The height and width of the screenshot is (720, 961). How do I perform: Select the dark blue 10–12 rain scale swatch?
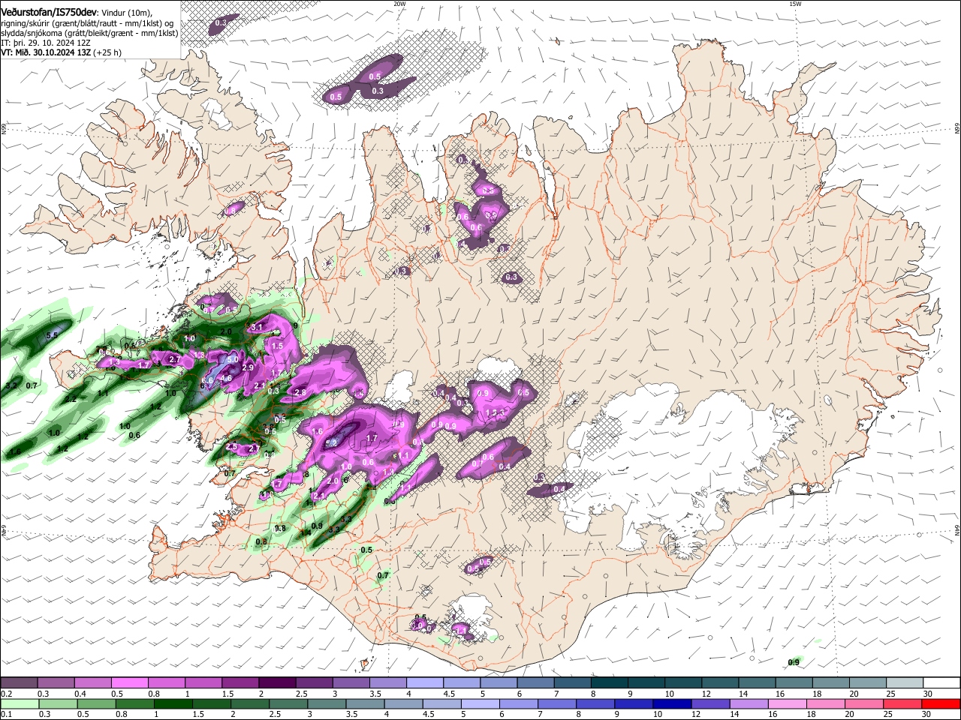click(670, 704)
